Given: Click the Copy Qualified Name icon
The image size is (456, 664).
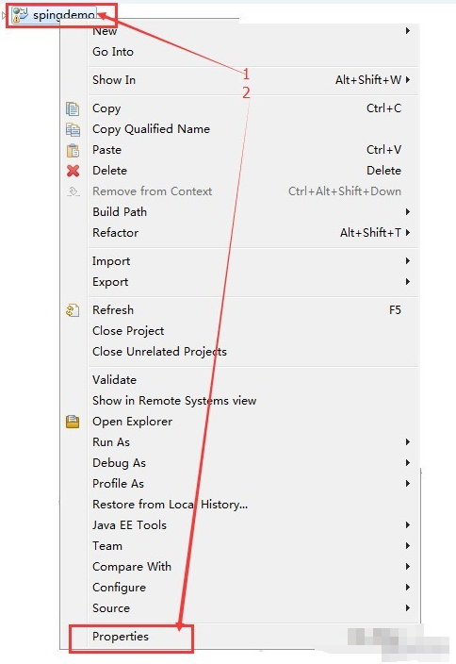Looking at the screenshot, I should (73, 129).
